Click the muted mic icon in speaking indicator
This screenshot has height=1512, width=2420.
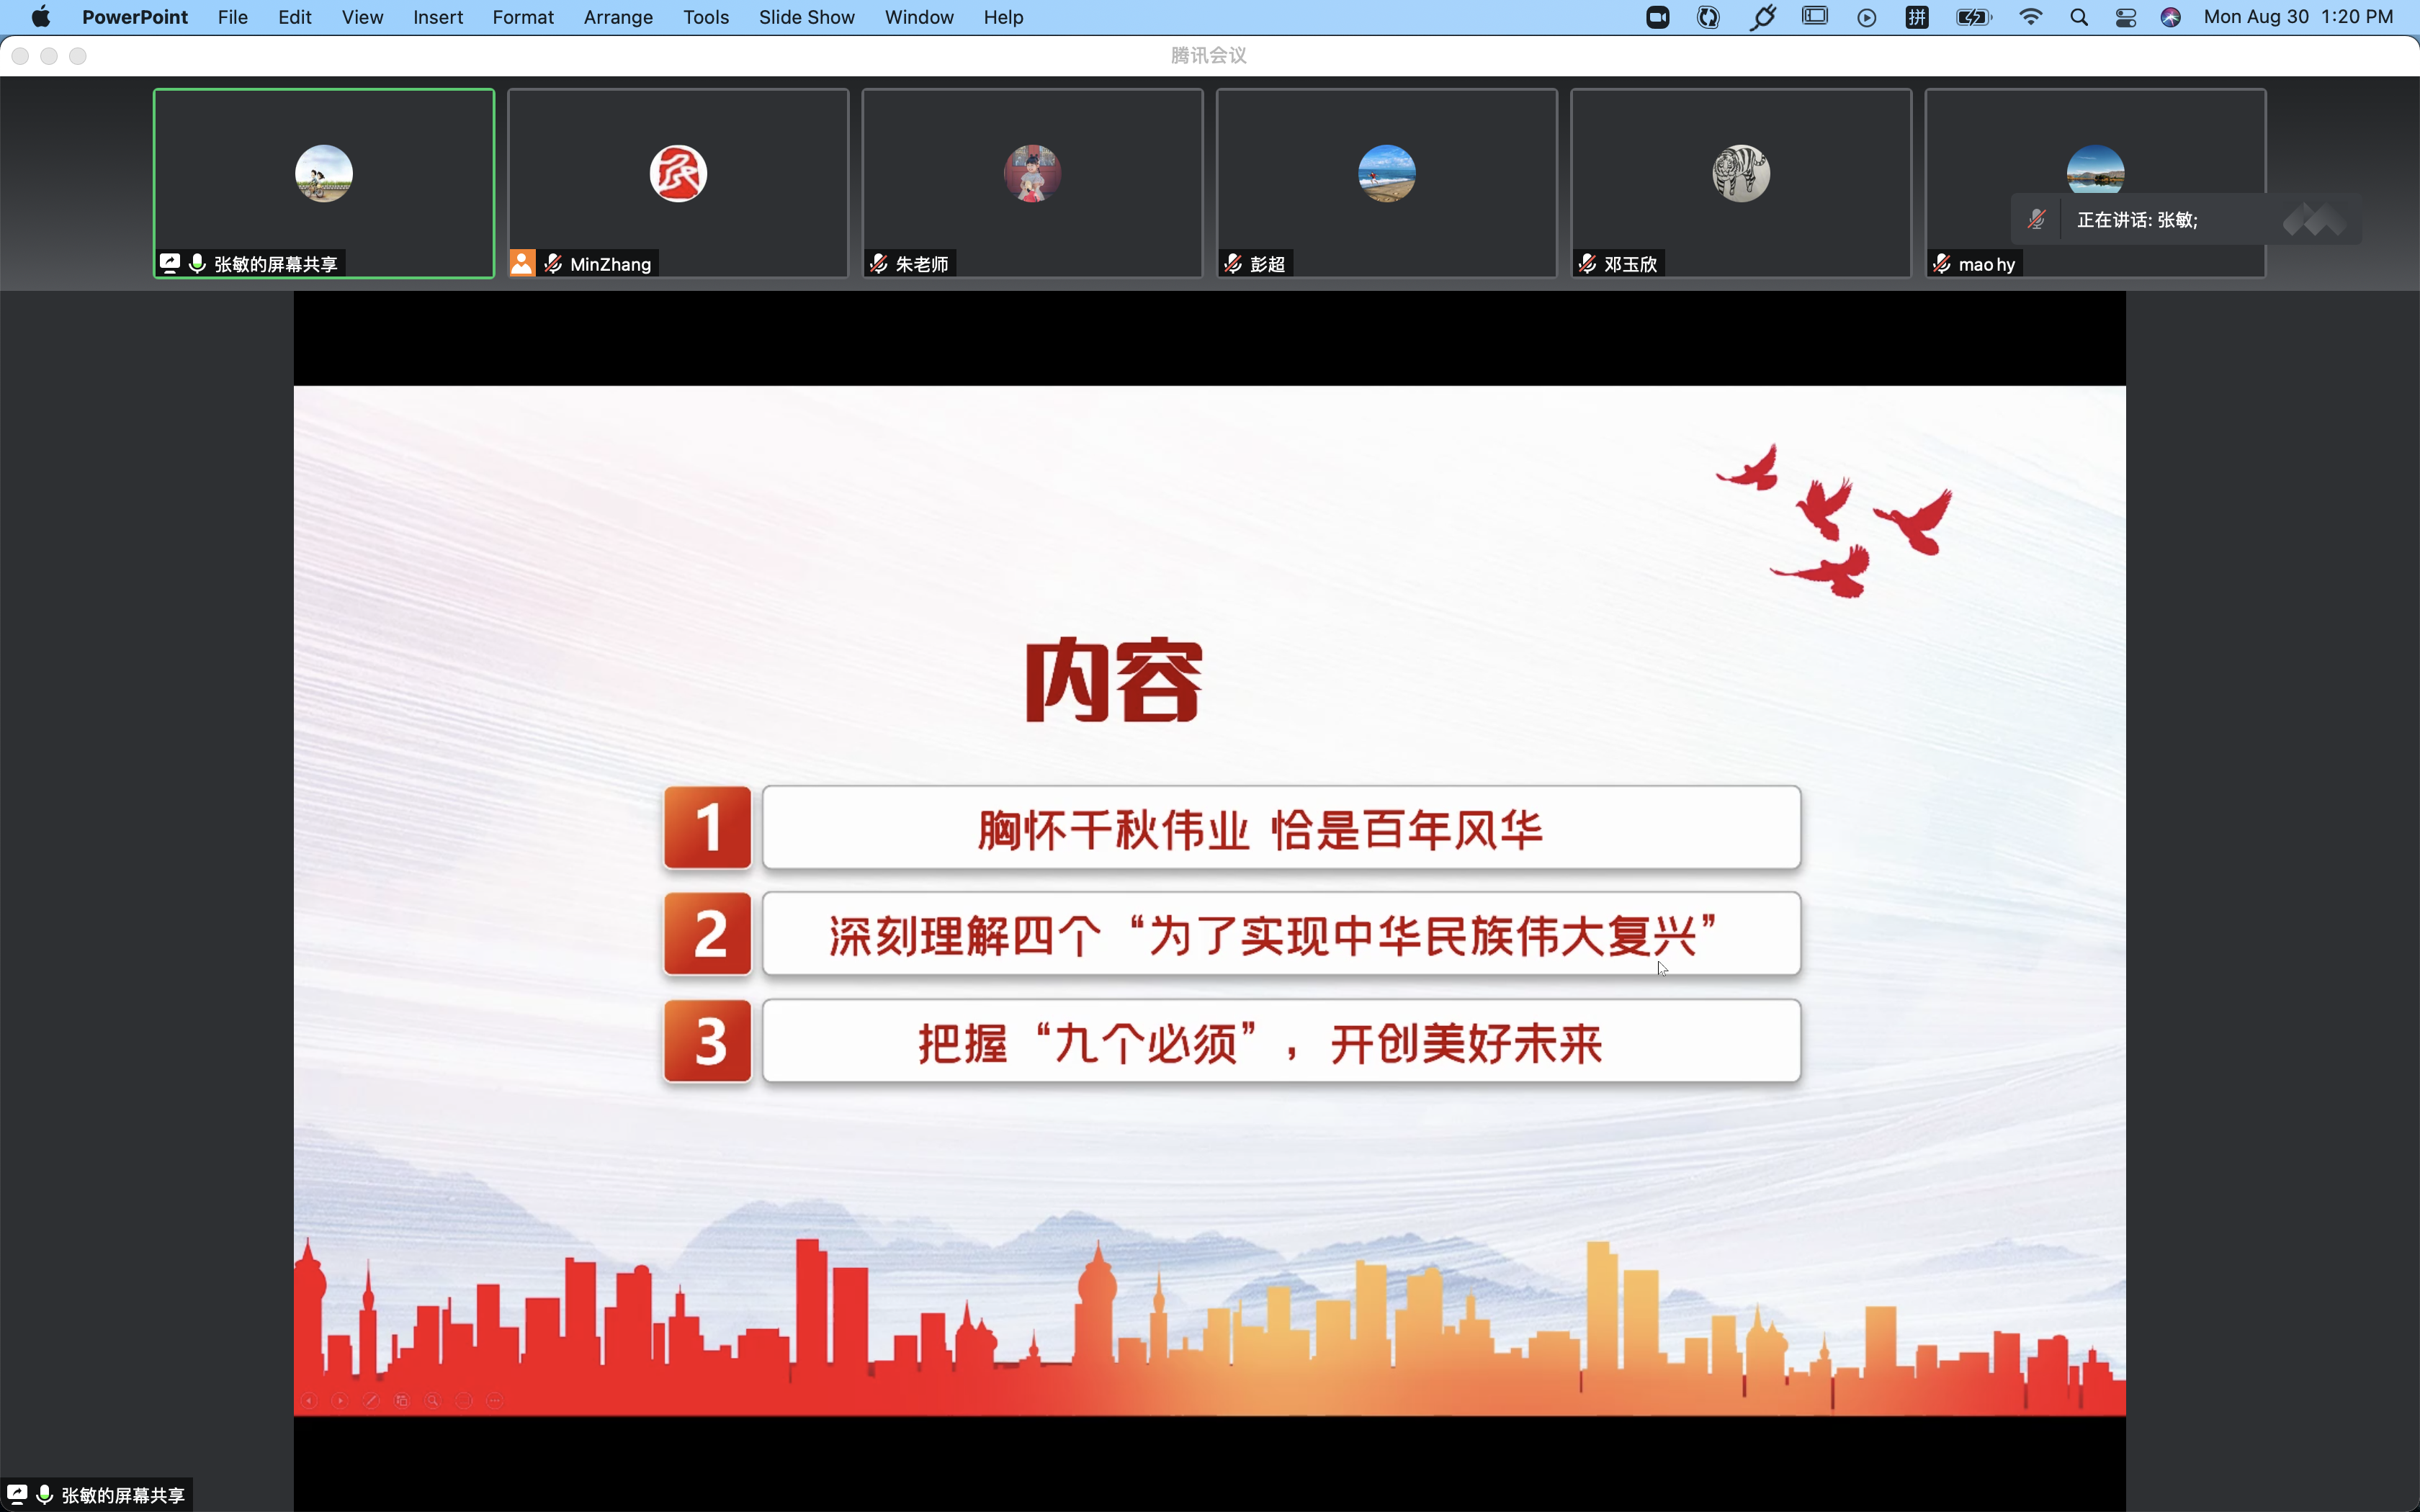2036,220
